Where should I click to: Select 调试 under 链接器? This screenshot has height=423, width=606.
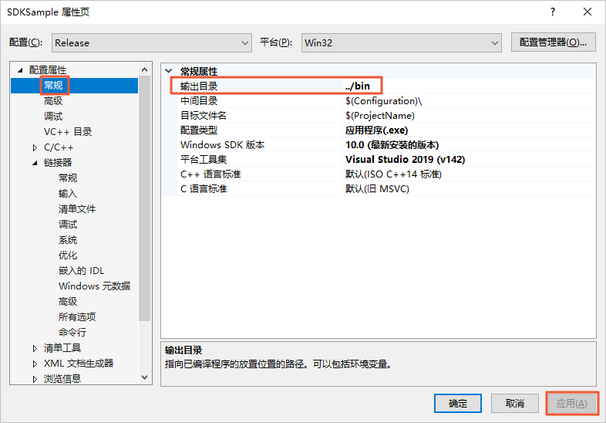click(x=68, y=225)
